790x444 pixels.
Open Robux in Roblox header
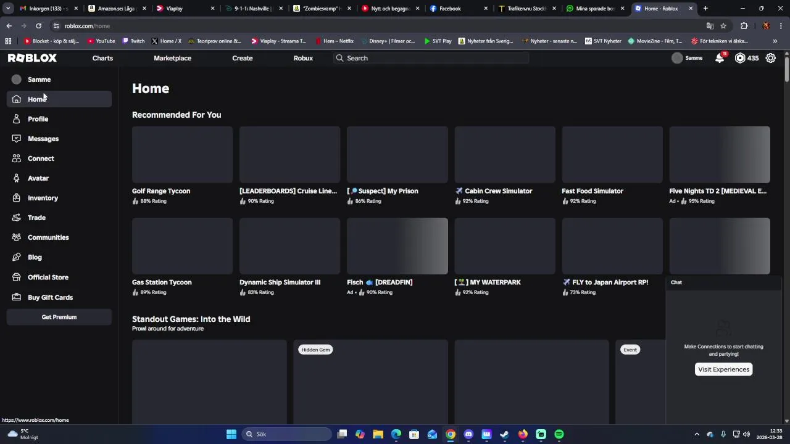(x=303, y=58)
